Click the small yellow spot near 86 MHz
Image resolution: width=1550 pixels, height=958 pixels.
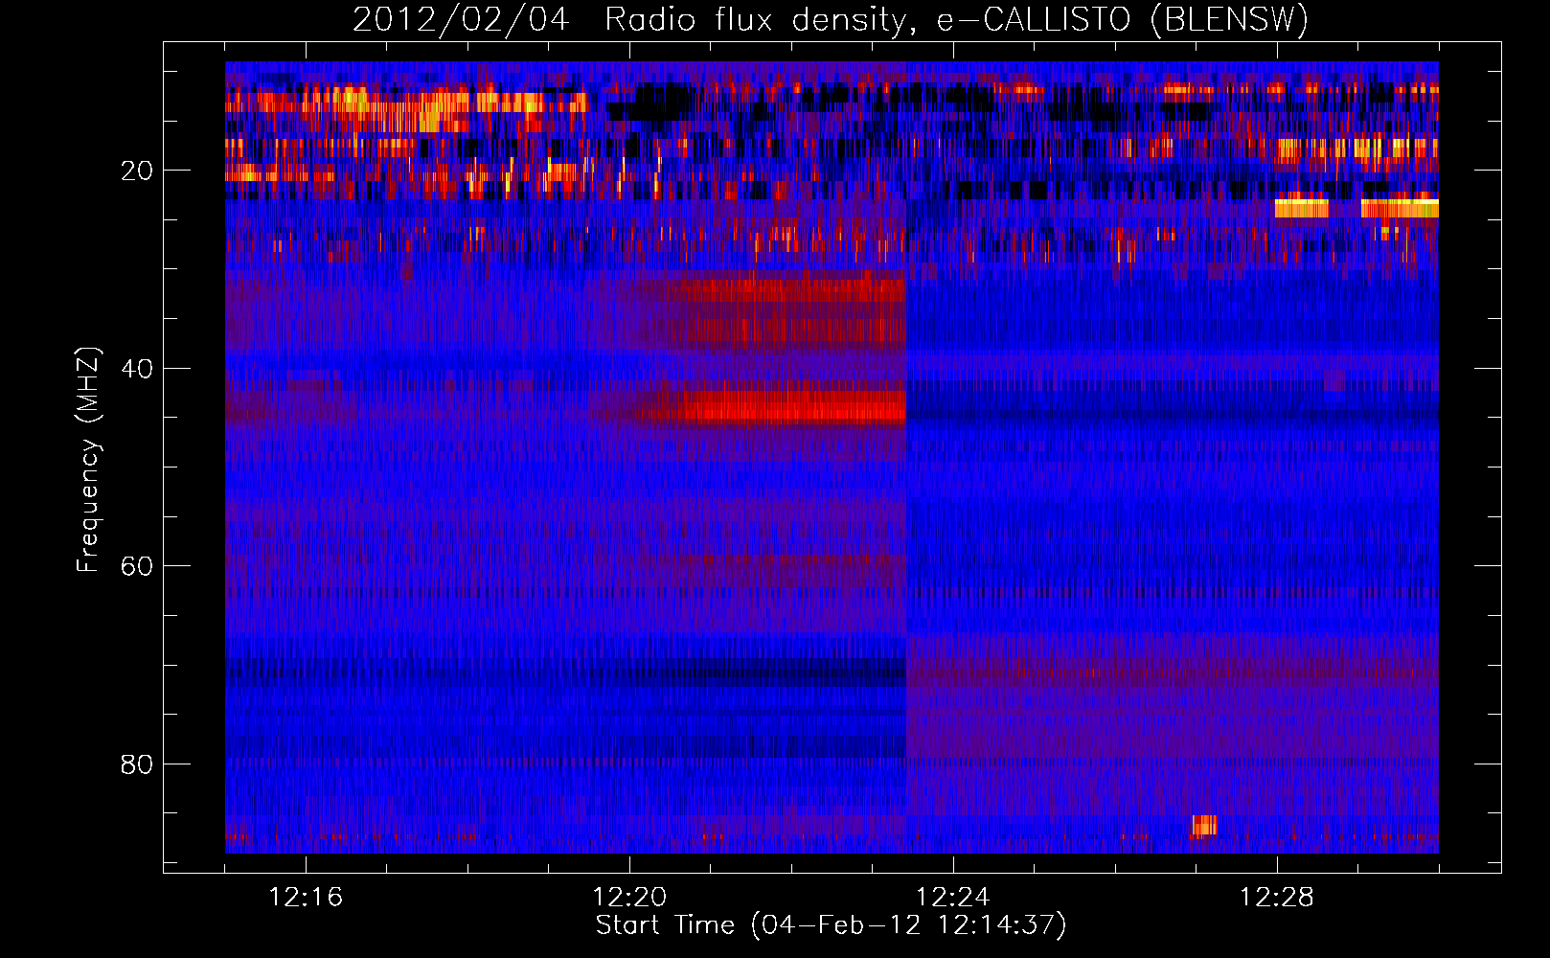tap(1204, 825)
